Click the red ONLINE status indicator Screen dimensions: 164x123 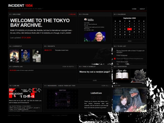[72, 14]
